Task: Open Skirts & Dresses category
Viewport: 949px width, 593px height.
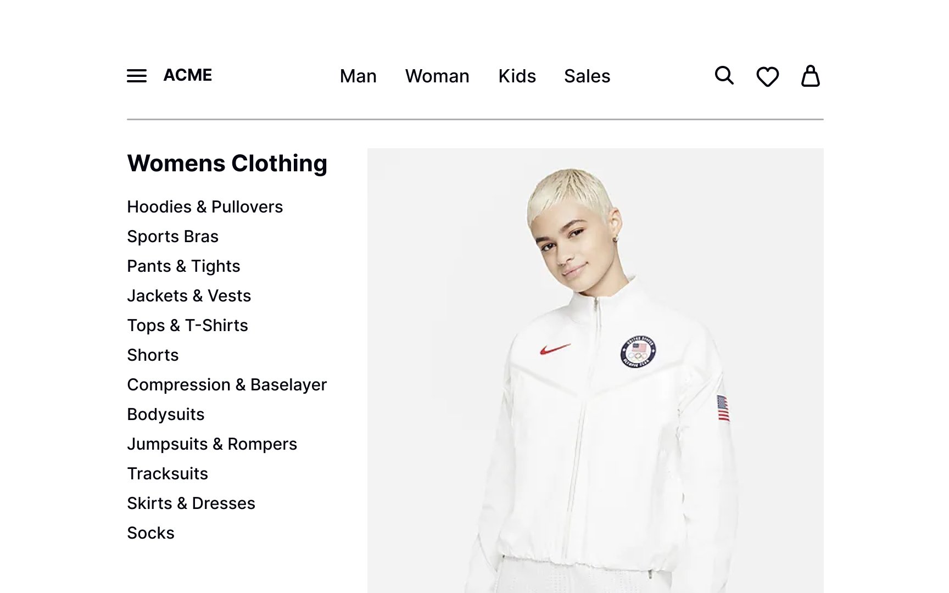Action: pos(191,504)
